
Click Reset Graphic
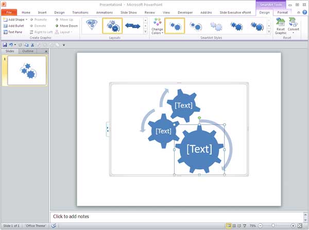point(281,26)
